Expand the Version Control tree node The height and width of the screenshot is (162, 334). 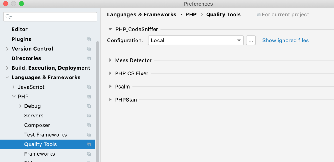7,49
